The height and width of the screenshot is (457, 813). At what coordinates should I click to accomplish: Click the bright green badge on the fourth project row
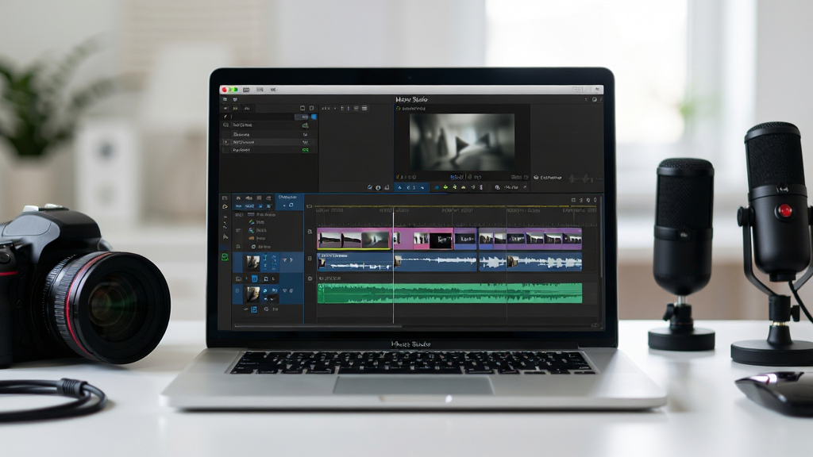[x=306, y=150]
